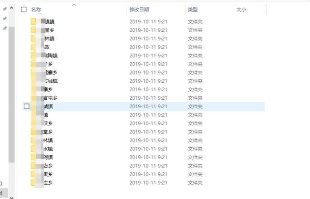Click the down arrow of the sidebar scrollbar

[x=11, y=197]
